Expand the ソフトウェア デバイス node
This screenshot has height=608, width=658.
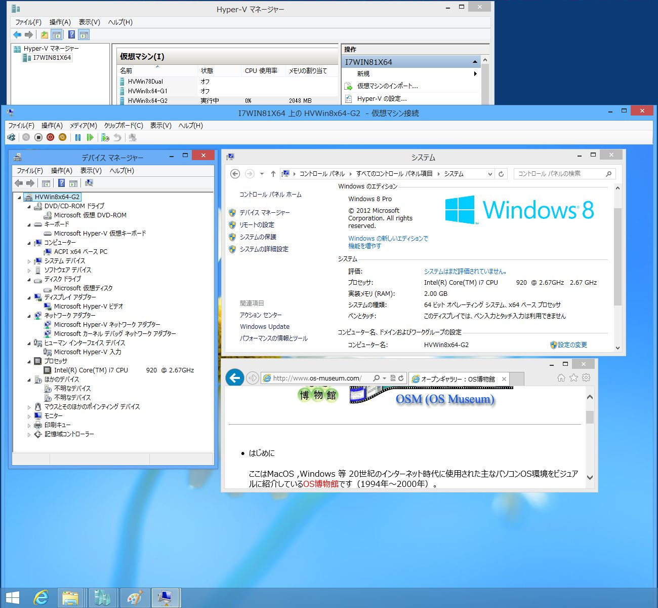click(29, 271)
